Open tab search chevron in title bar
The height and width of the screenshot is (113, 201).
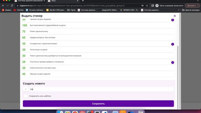(x=198, y=1)
